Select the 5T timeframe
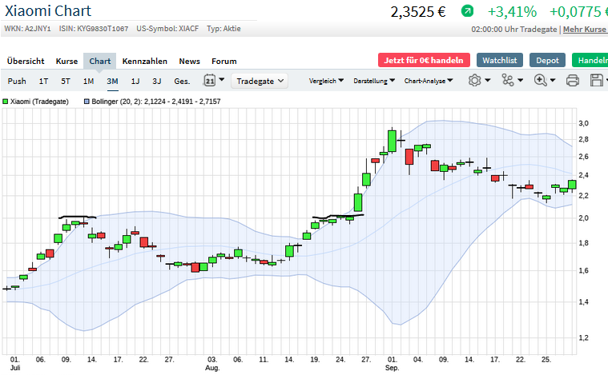The height and width of the screenshot is (375, 608). 66,82
